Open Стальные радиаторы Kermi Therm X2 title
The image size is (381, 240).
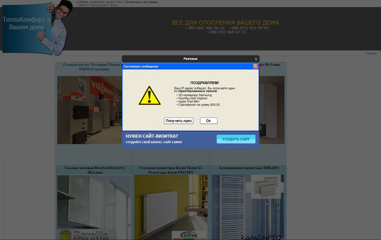pos(171,170)
